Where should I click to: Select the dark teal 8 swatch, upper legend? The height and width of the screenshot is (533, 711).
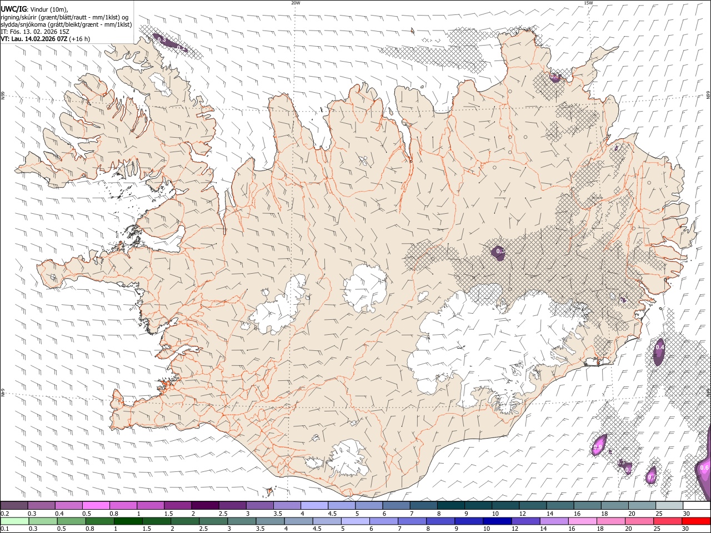click(451, 506)
